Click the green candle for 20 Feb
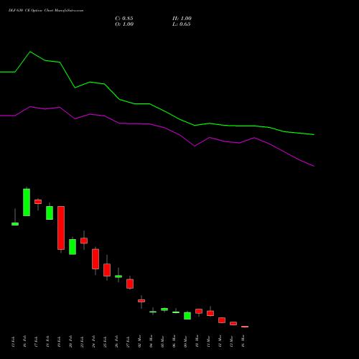 tap(73, 247)
